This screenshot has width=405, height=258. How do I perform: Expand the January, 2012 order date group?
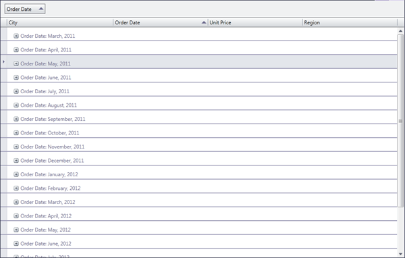coord(16,174)
